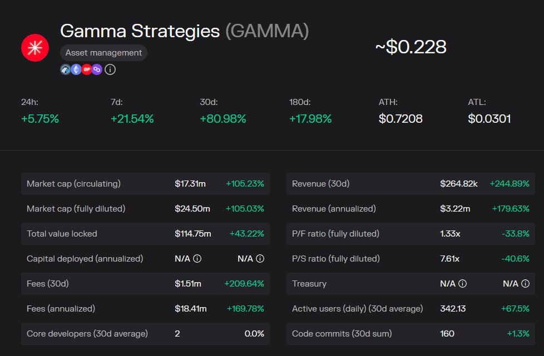Click the 30d price change +80.98%

(x=223, y=119)
